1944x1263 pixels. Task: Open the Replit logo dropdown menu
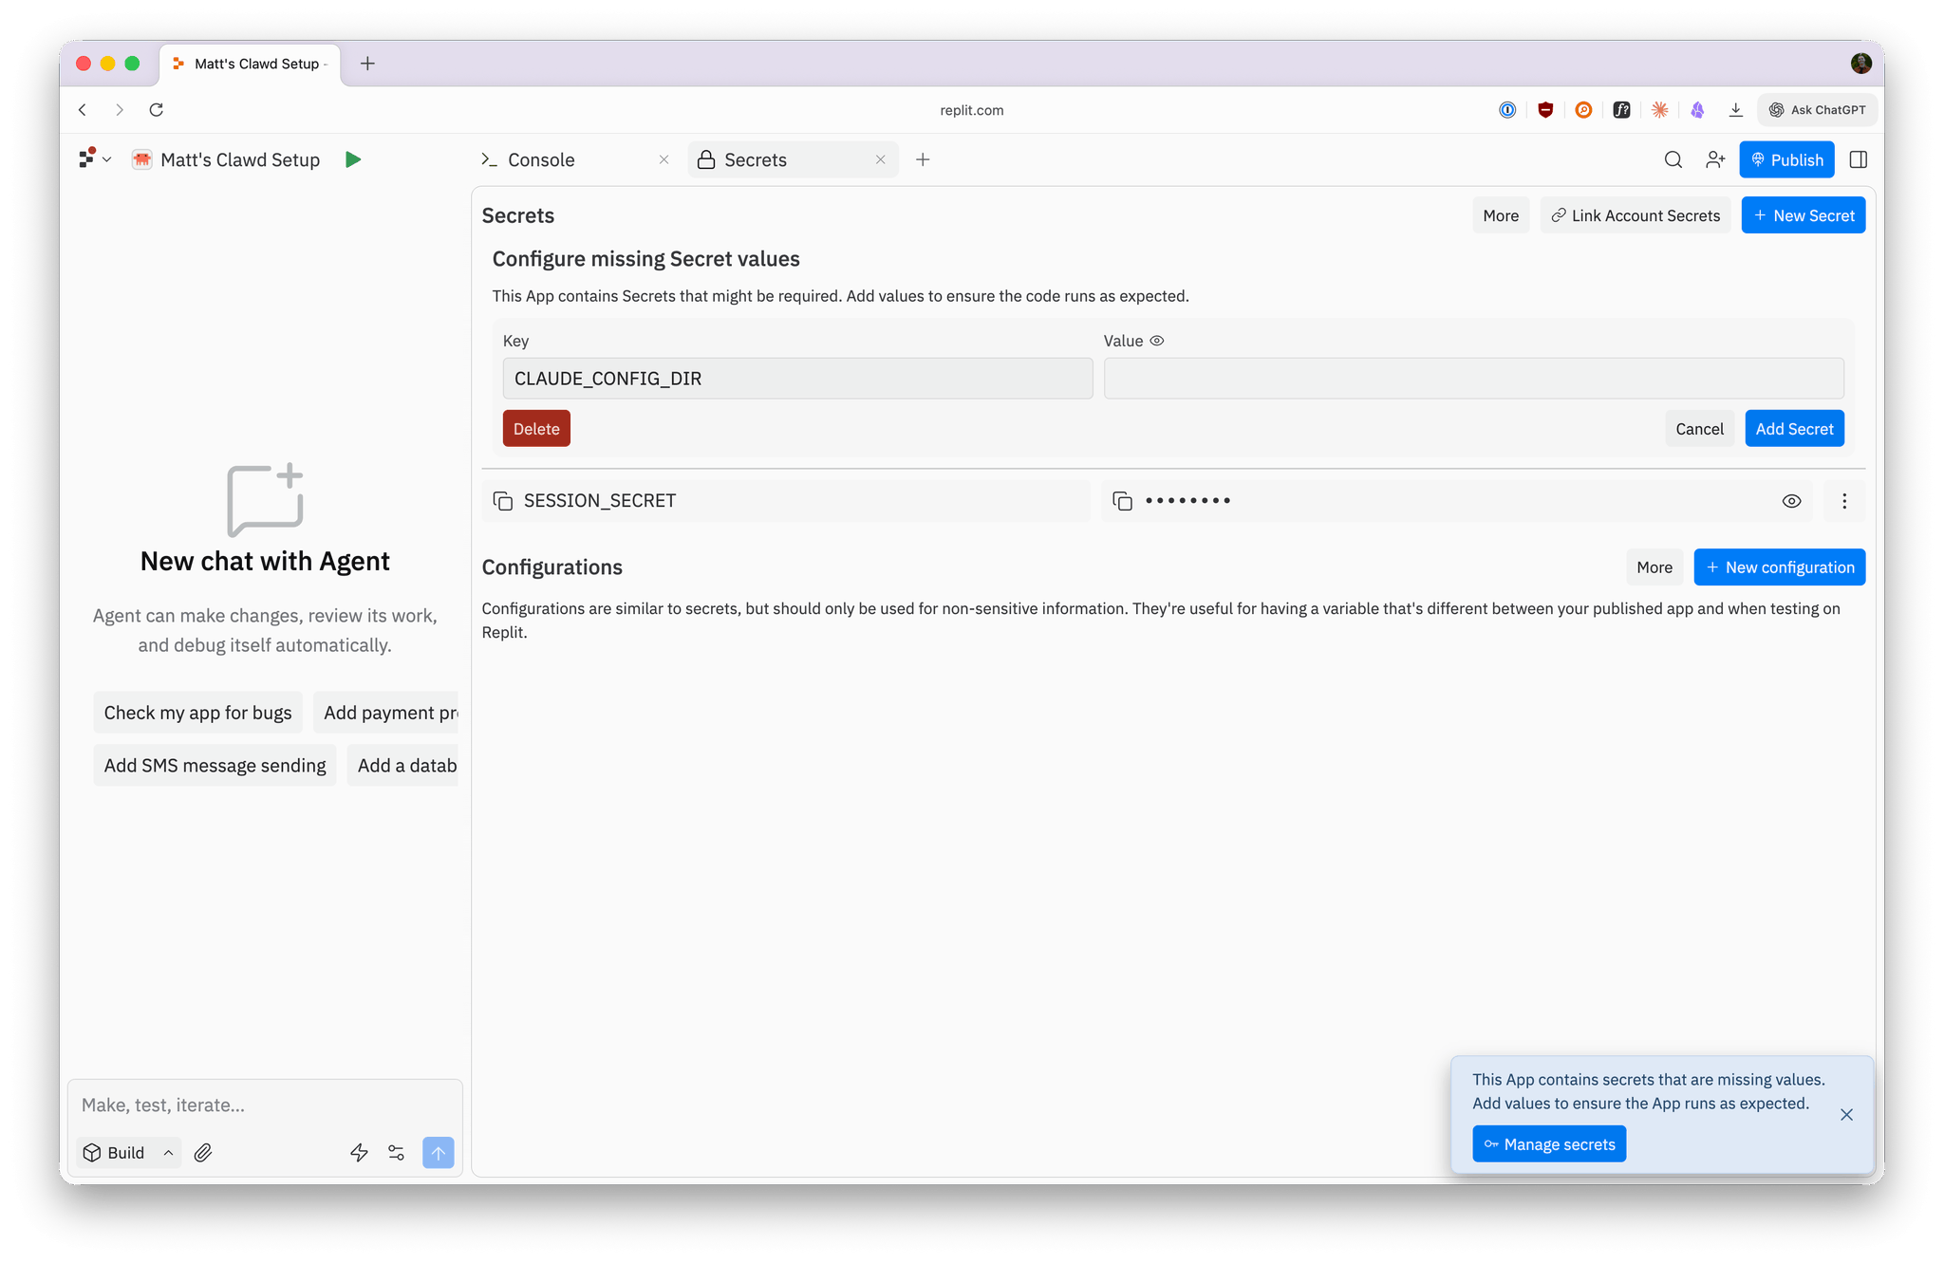pyautogui.click(x=95, y=159)
